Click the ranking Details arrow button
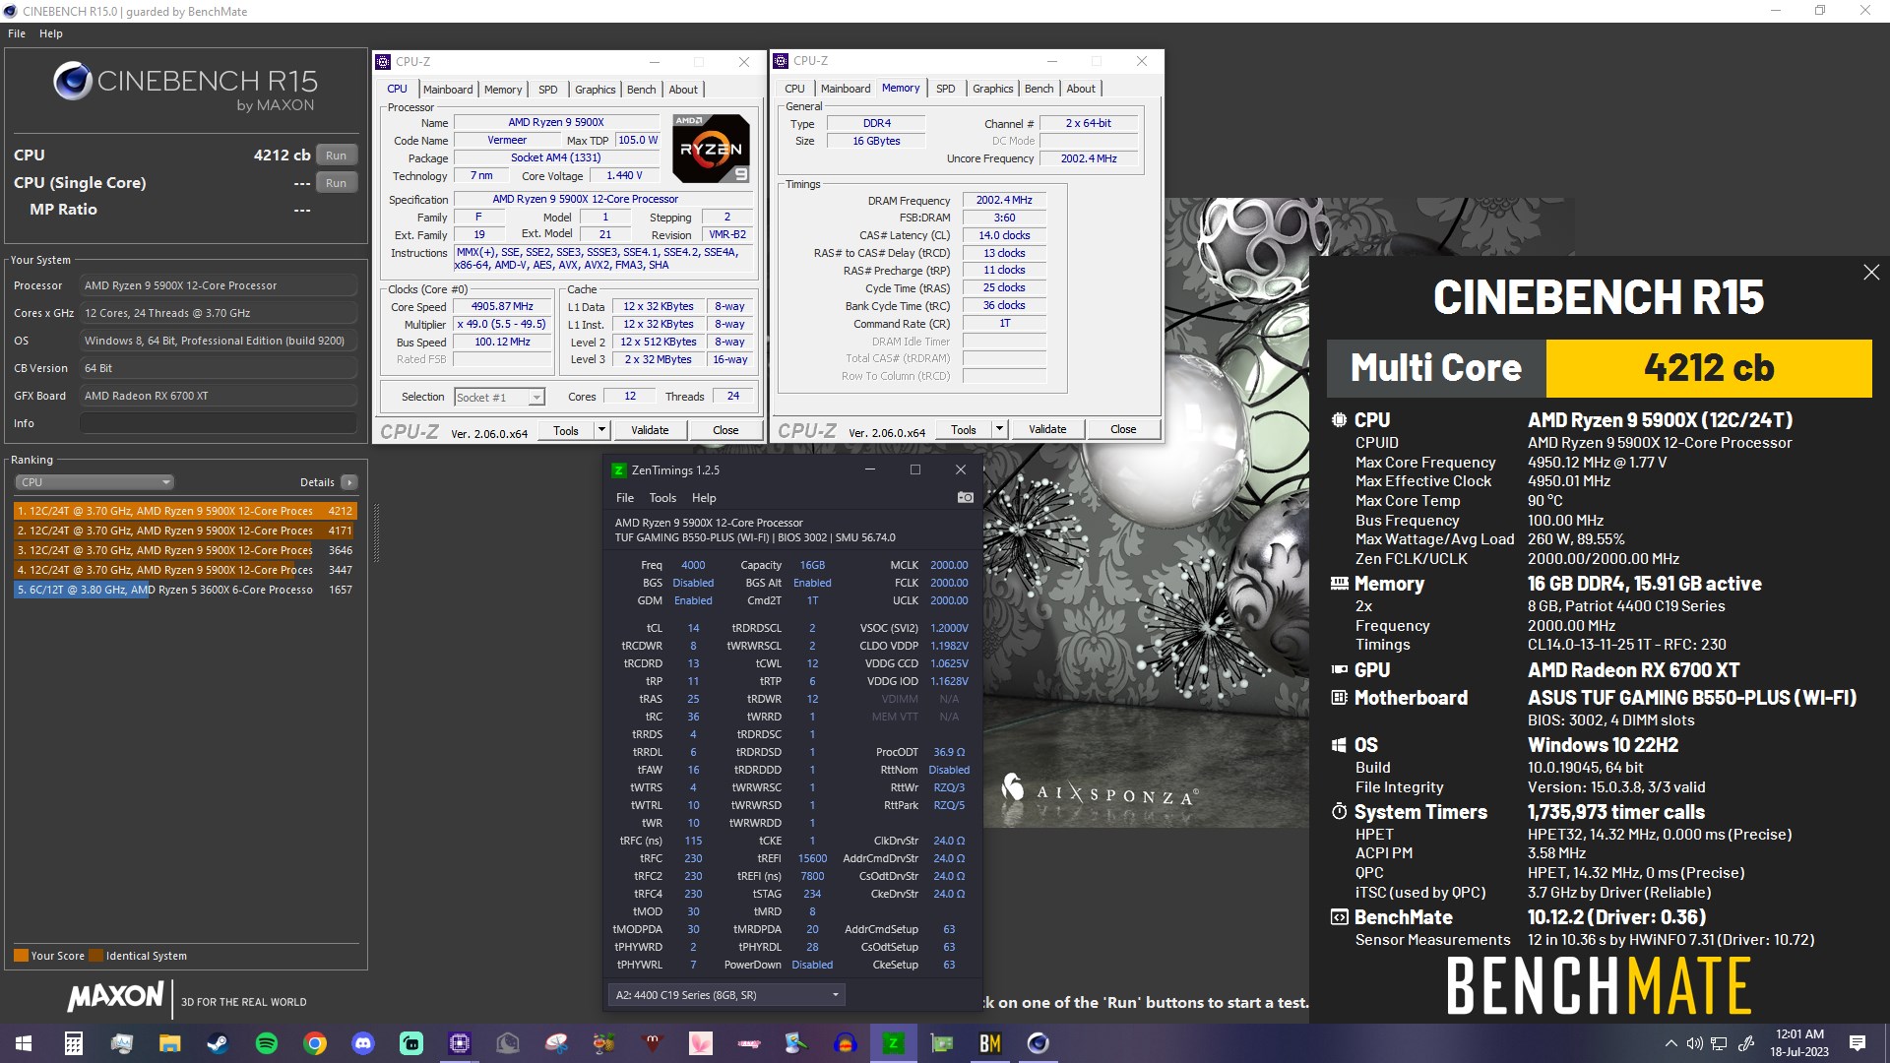This screenshot has height=1063, width=1890. pyautogui.click(x=348, y=482)
